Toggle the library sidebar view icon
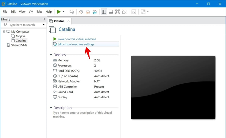This screenshot has width=226, height=138. pyautogui.click(x=104, y=12)
